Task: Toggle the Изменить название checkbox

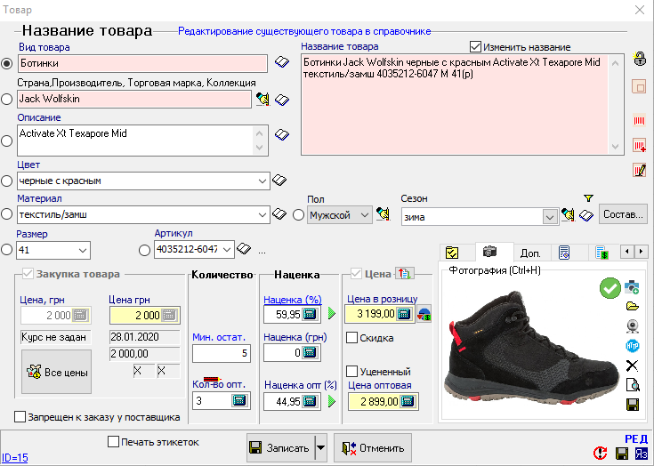Action: pos(475,46)
